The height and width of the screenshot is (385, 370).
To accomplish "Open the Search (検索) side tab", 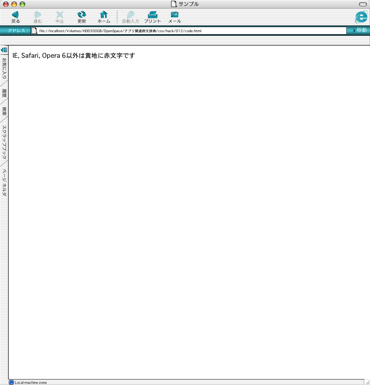I will 4,111.
